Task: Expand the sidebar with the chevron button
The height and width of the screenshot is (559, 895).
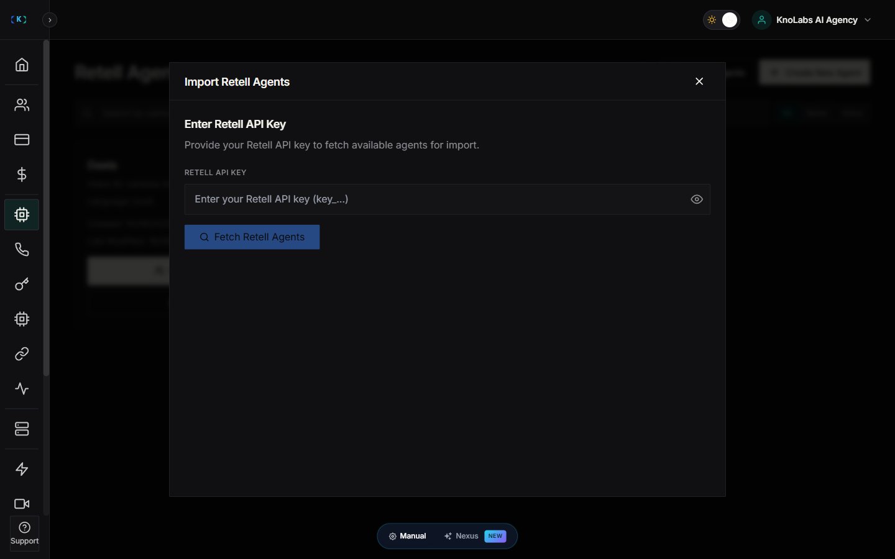Action: coord(50,20)
